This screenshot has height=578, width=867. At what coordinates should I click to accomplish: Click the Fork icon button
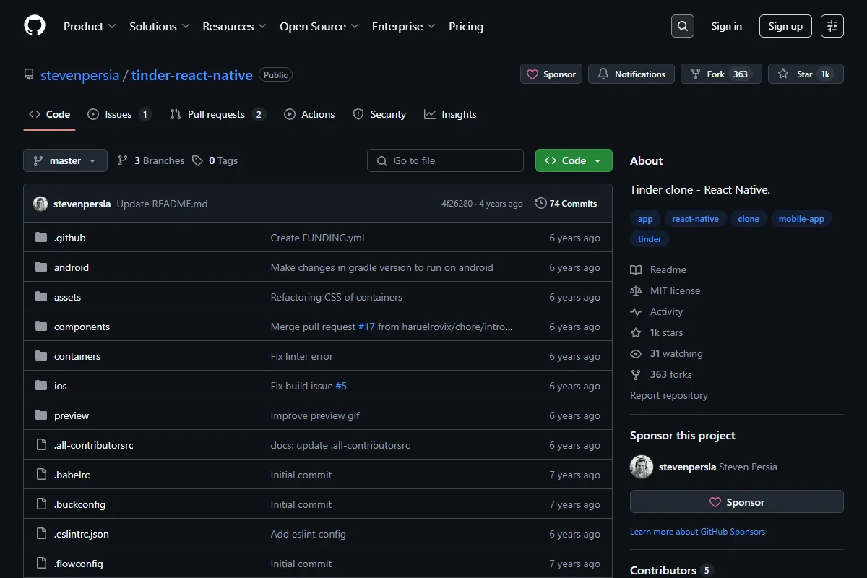(721, 74)
